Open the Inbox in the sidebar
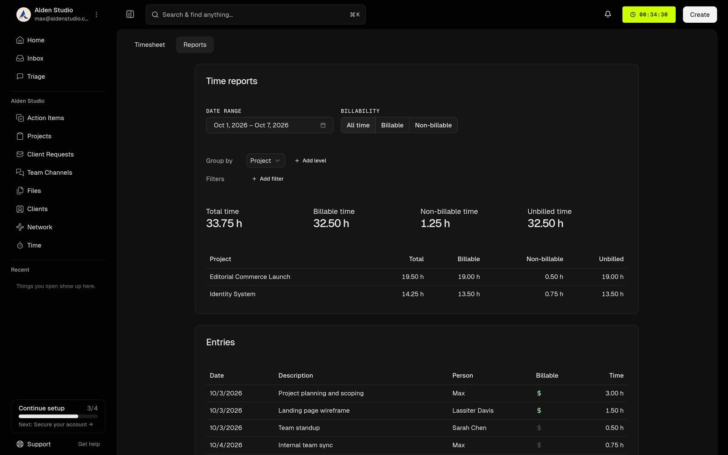Viewport: 728px width, 455px height. [x=58, y=58]
